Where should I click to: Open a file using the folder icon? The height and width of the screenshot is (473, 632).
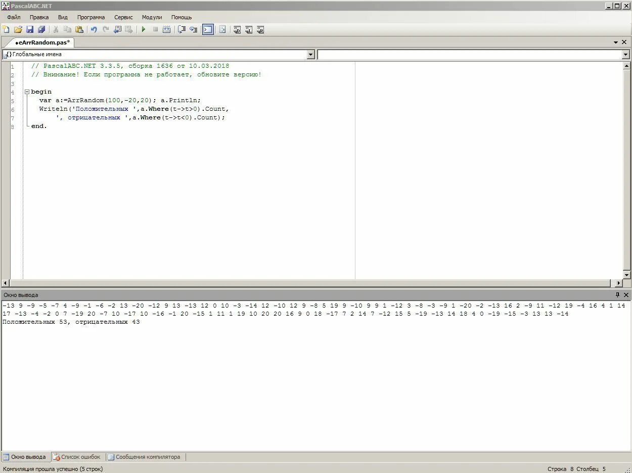coord(18,30)
